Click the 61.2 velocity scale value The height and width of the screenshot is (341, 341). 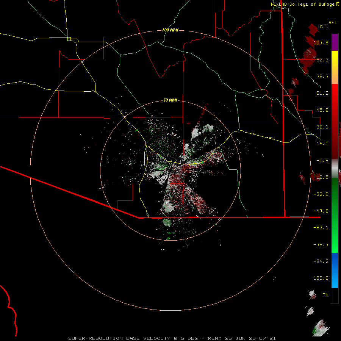coord(322,93)
